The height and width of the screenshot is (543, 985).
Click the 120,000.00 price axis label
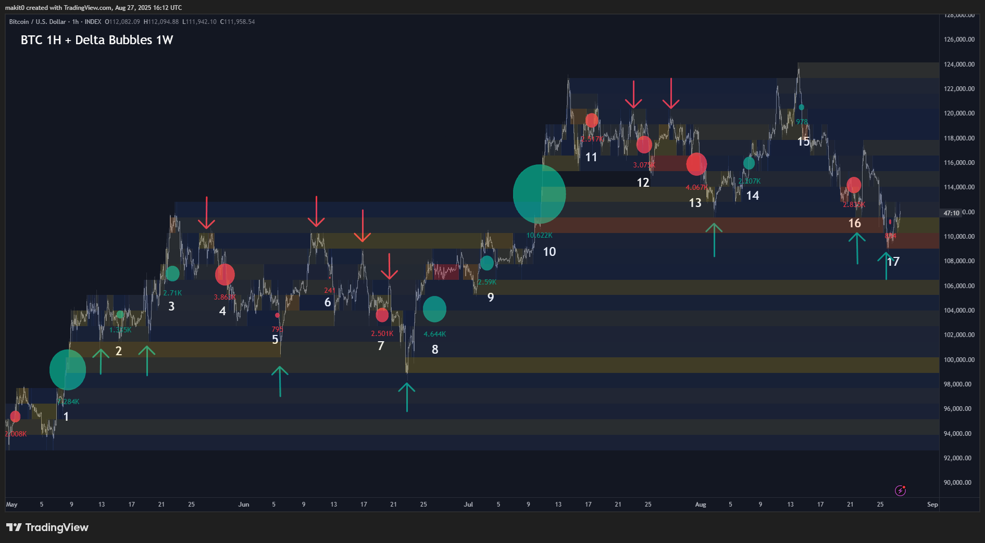tap(959, 113)
